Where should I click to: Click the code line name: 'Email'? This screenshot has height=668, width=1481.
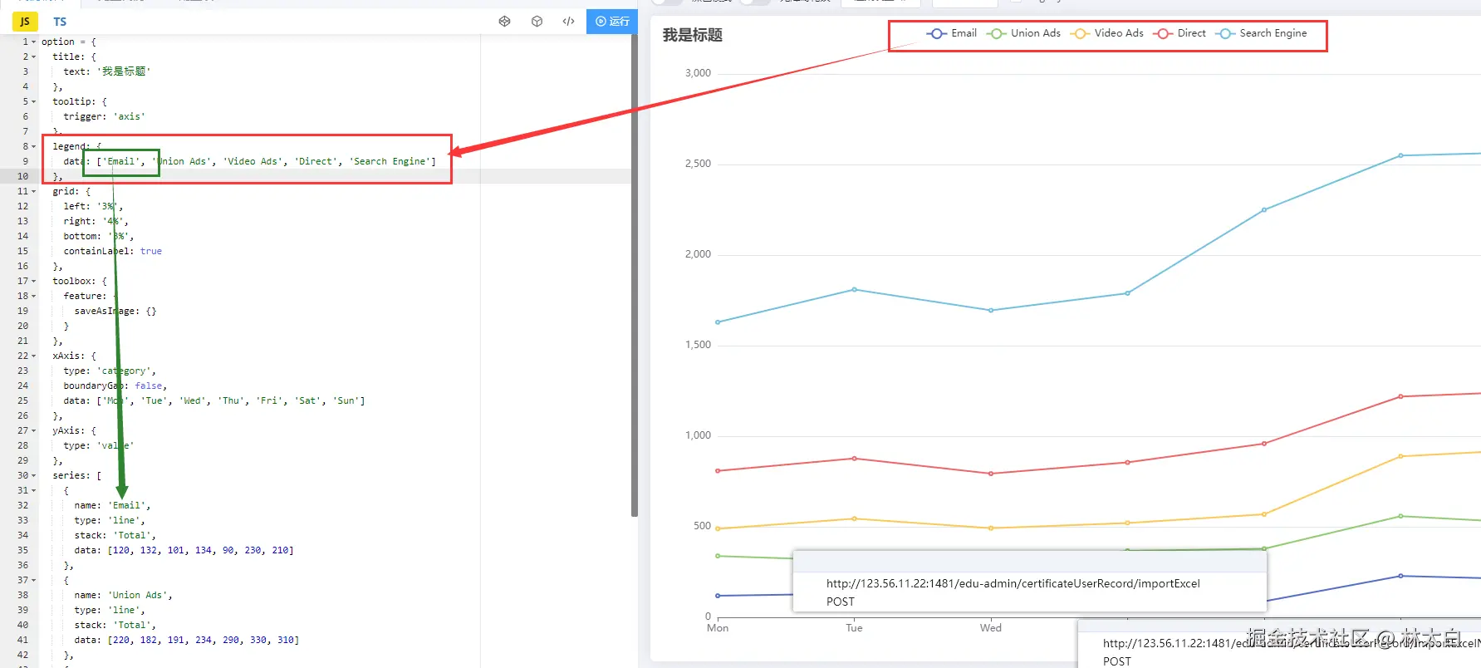(x=112, y=505)
